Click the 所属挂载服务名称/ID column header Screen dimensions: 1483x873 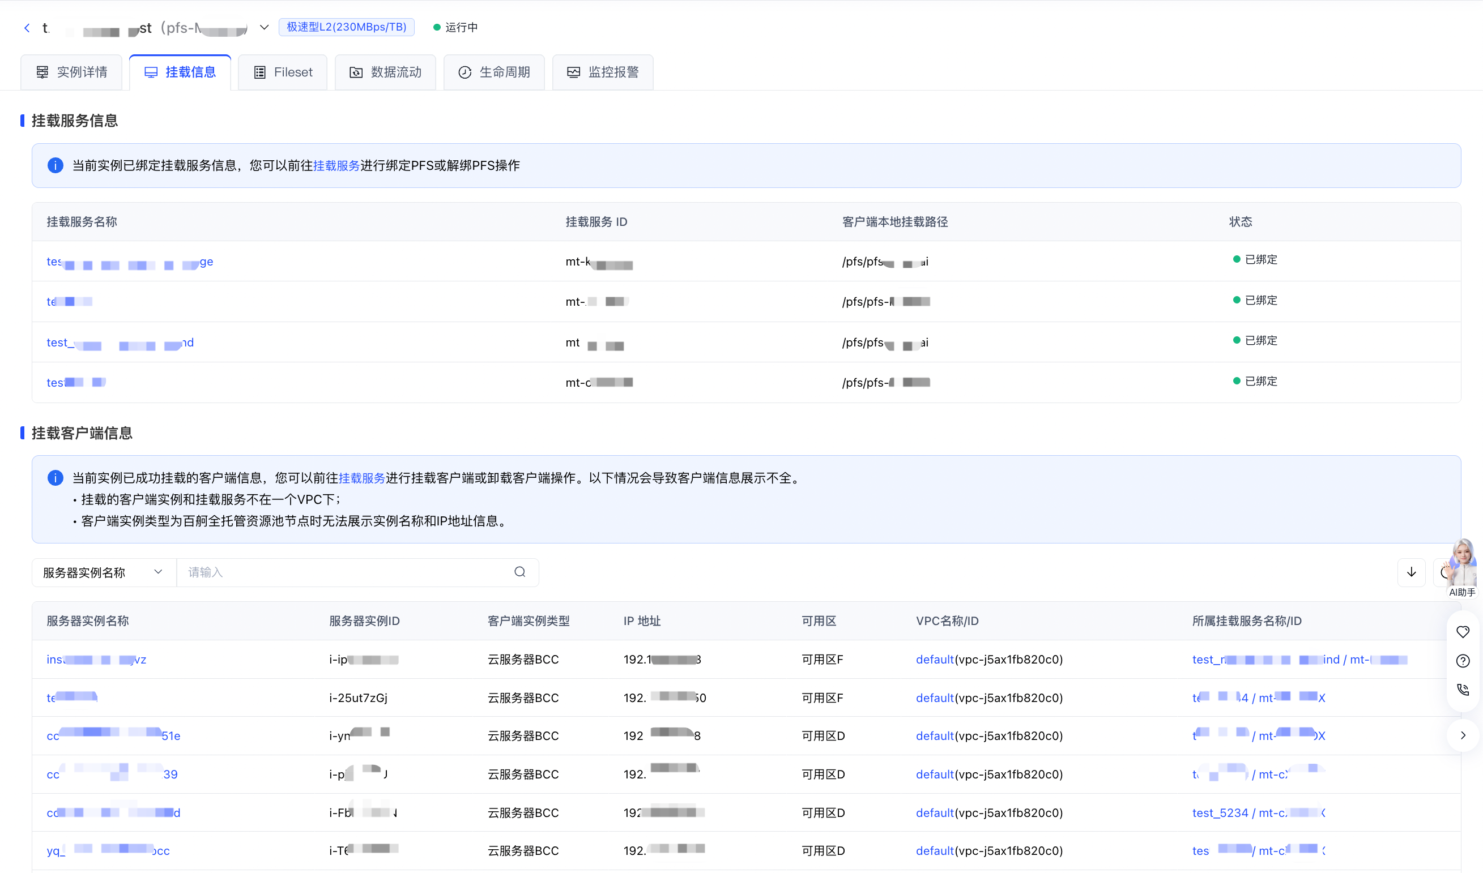point(1246,621)
